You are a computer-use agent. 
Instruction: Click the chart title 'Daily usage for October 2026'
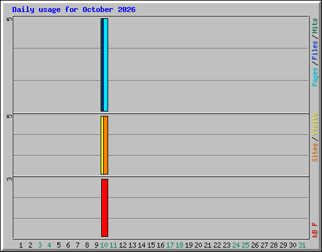pos(74,9)
